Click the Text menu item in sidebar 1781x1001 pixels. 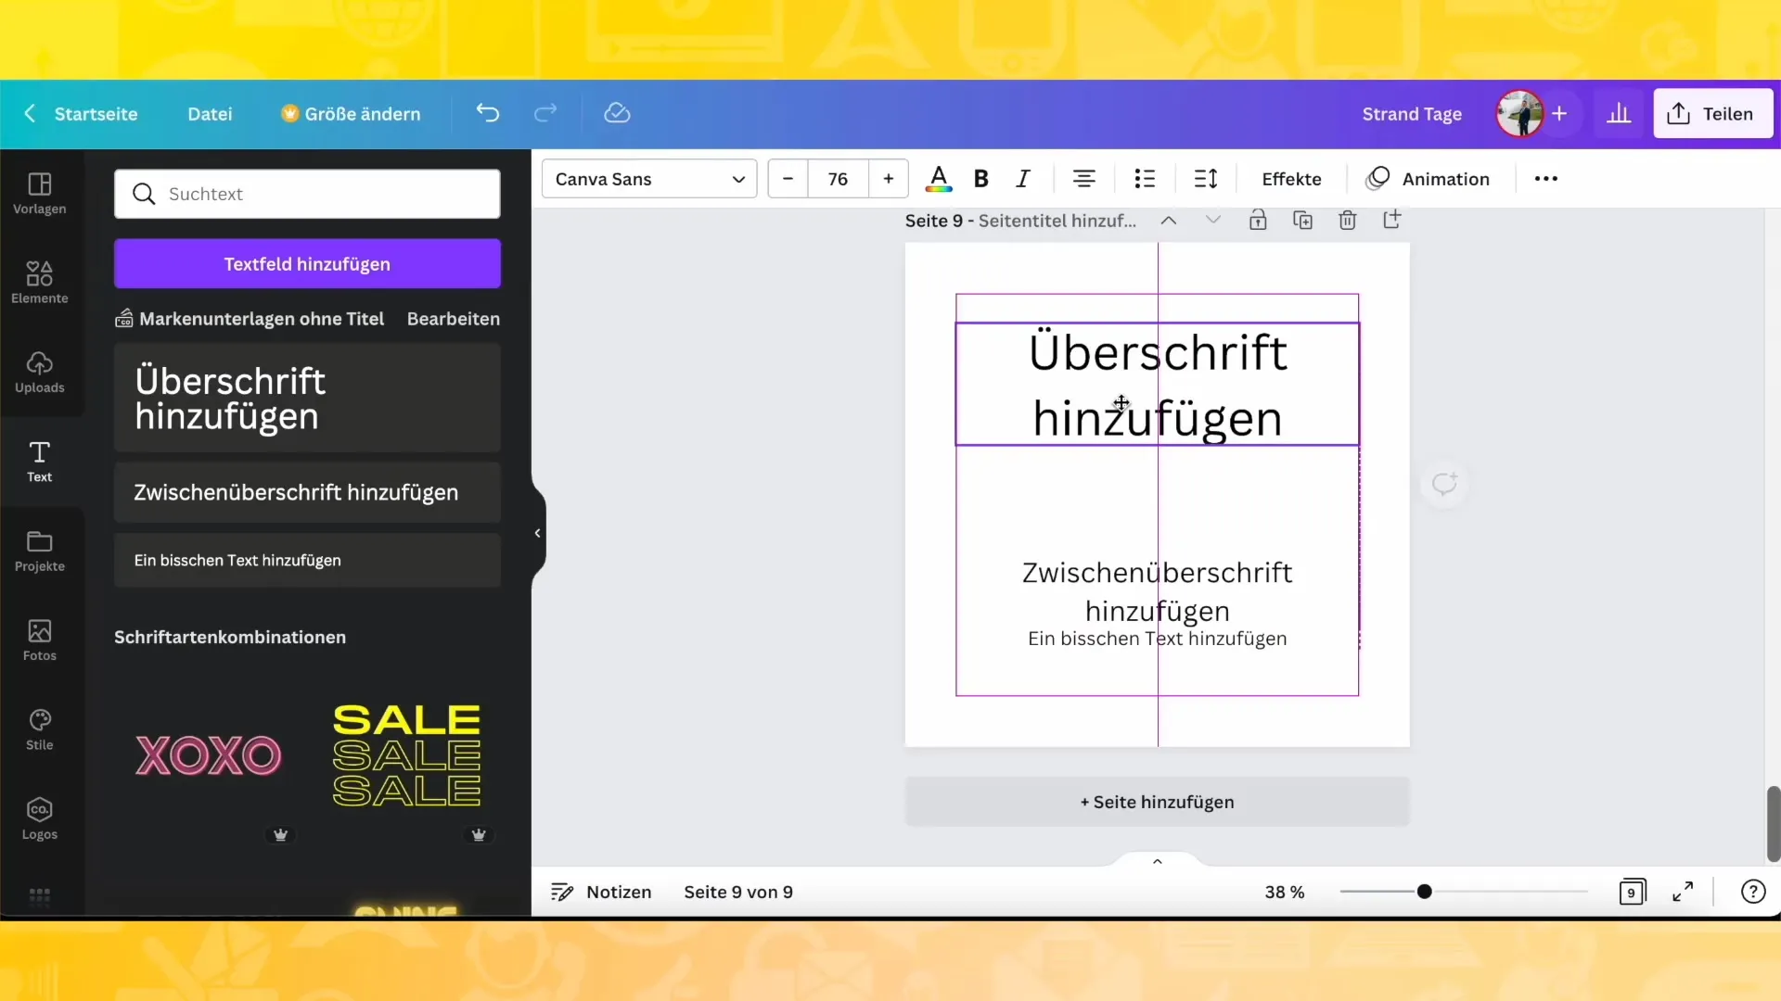click(x=39, y=462)
